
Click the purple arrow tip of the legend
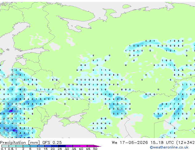(x=97, y=146)
